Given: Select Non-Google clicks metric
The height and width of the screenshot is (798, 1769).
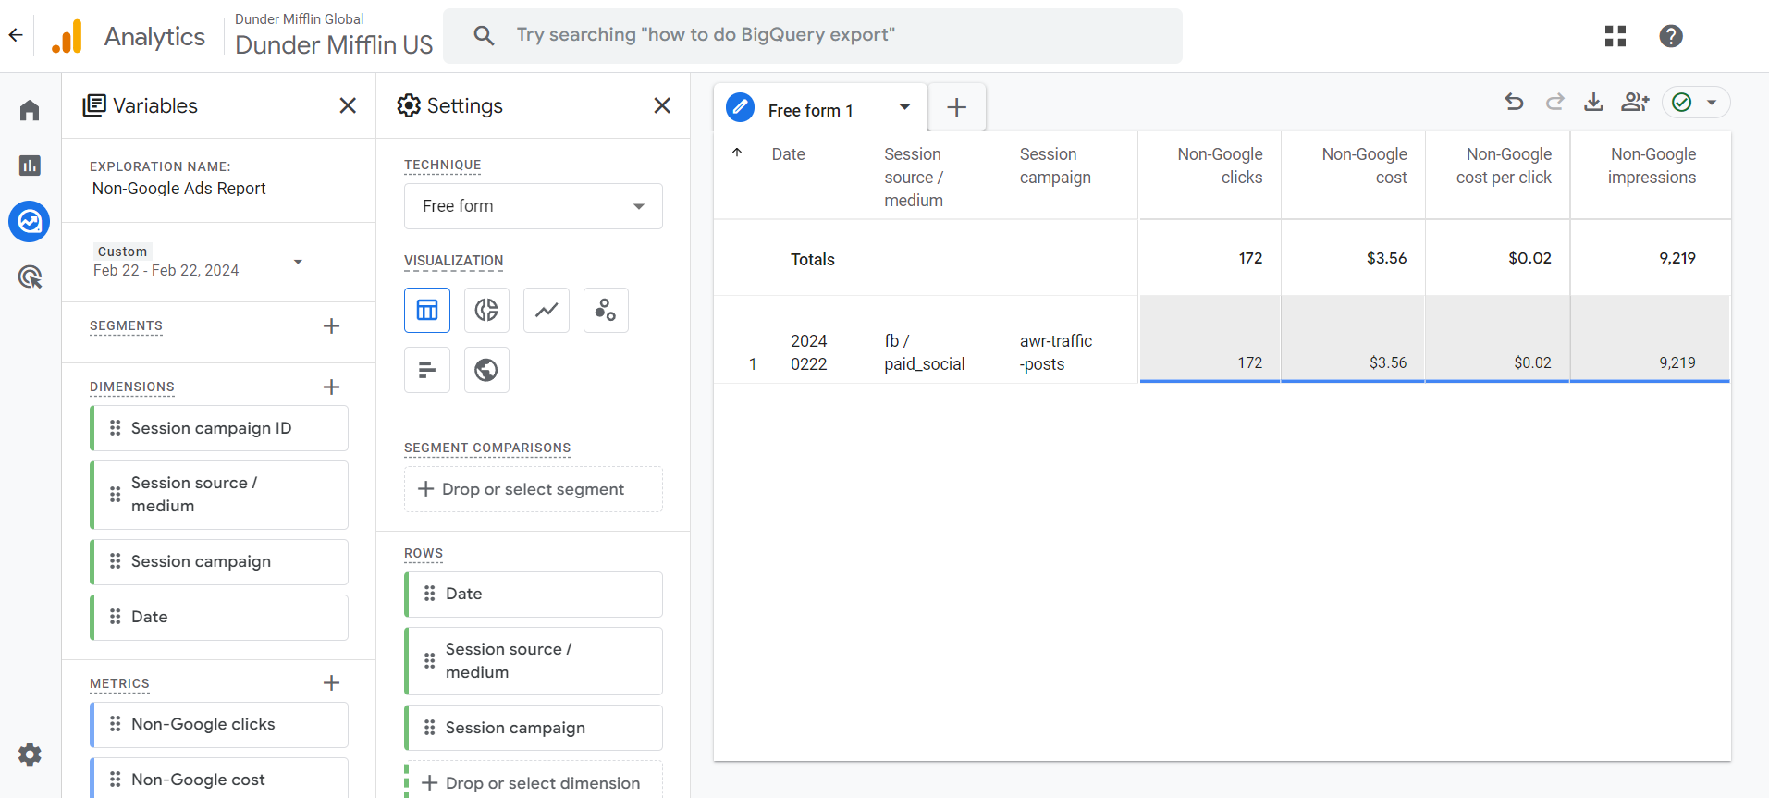Looking at the screenshot, I should 219,724.
